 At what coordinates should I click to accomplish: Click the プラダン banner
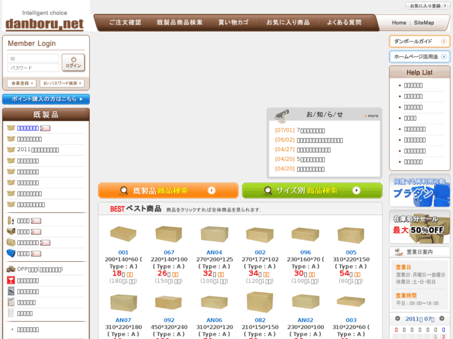point(419,190)
